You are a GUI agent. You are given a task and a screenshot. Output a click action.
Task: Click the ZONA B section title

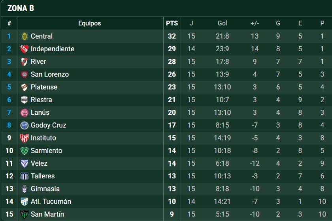[21, 8]
